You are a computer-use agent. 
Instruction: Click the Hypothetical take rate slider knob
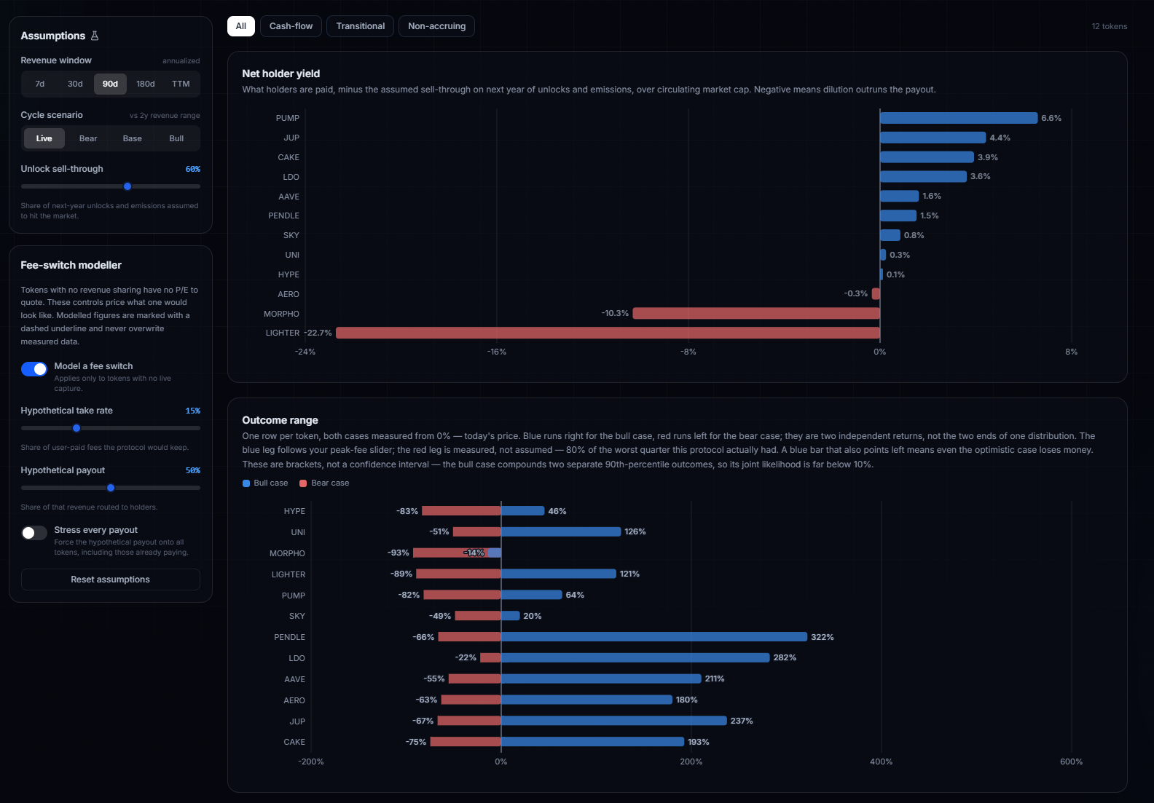76,428
